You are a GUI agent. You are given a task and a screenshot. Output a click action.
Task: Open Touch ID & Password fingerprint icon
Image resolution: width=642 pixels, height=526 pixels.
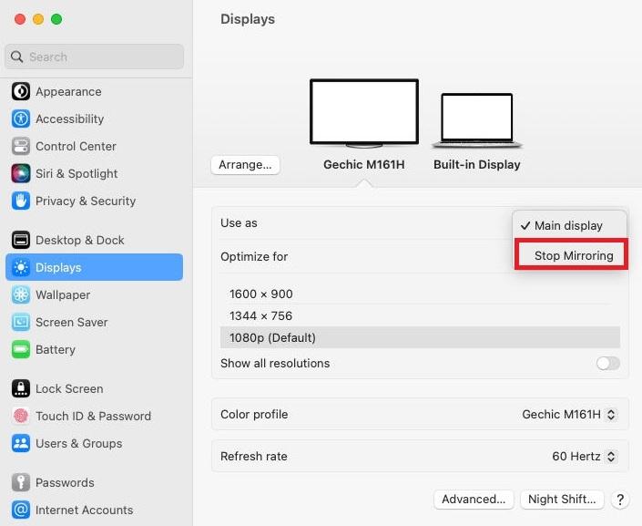[x=20, y=417]
